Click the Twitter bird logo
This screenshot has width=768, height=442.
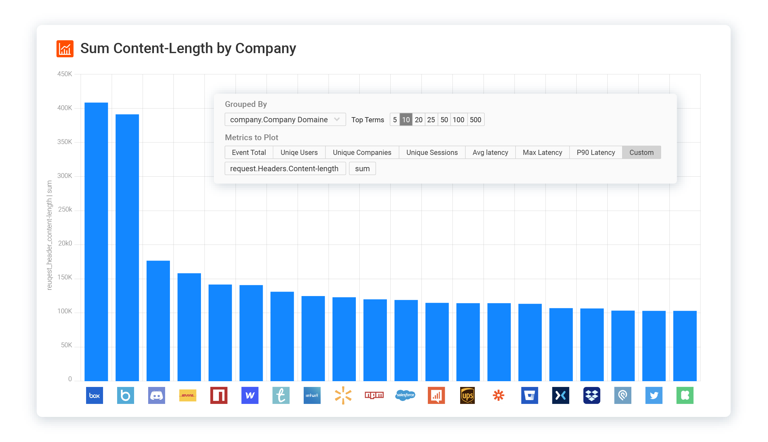pyautogui.click(x=654, y=396)
